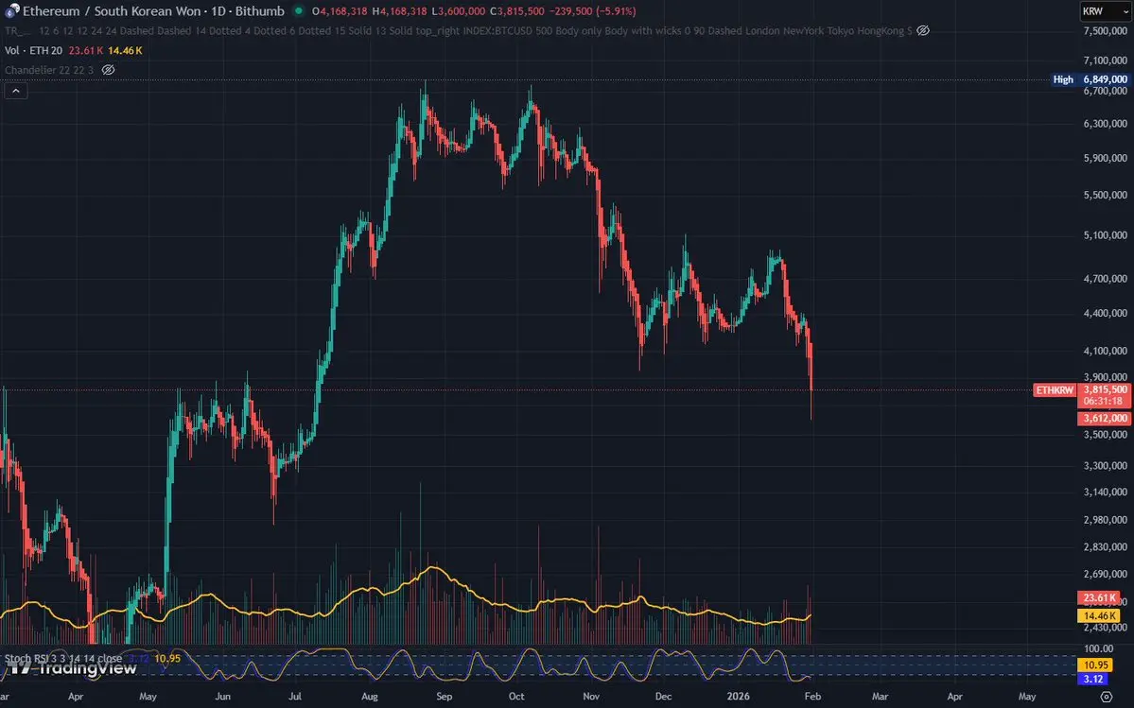
Task: Click the 4,100,000 price axis label
Action: (1105, 351)
